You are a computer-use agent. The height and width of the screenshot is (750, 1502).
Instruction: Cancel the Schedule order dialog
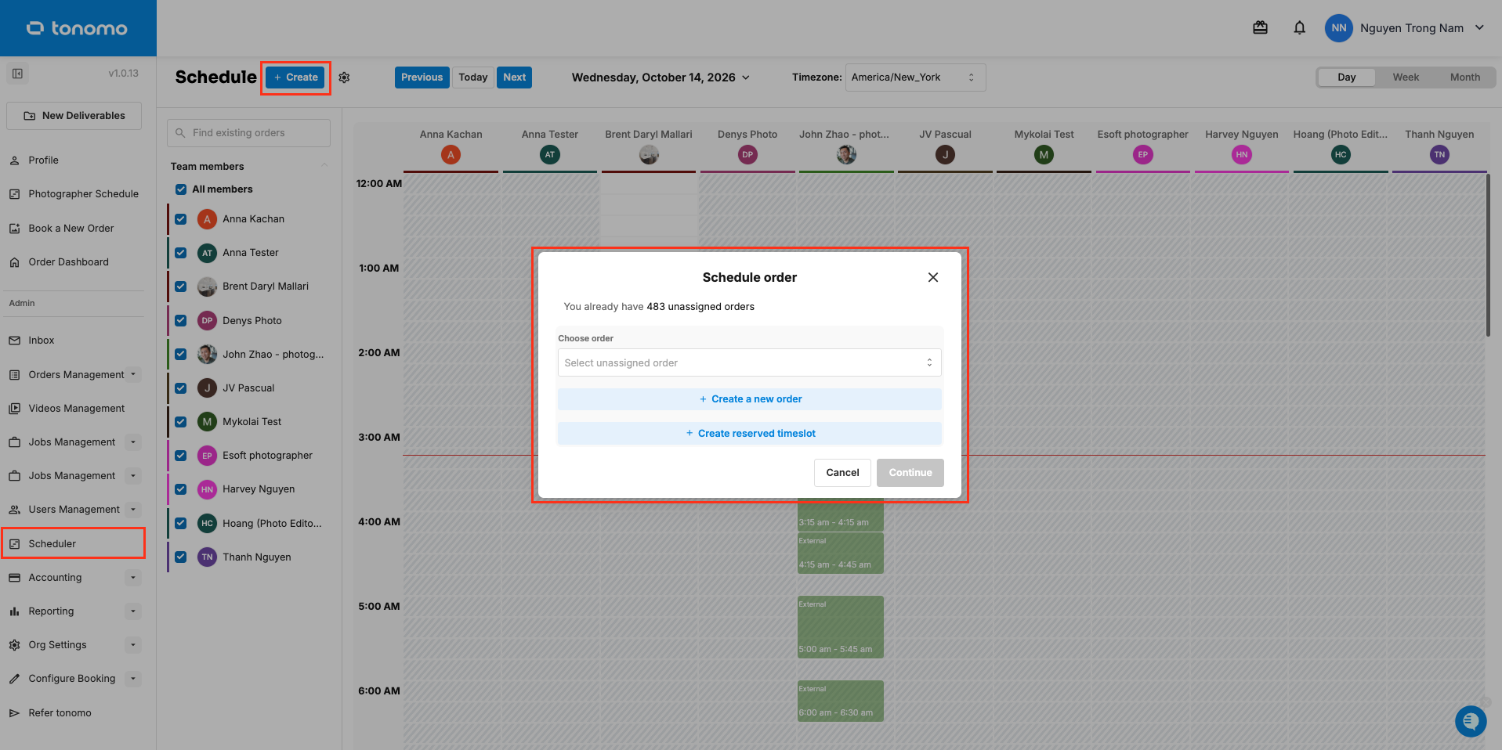(x=842, y=473)
